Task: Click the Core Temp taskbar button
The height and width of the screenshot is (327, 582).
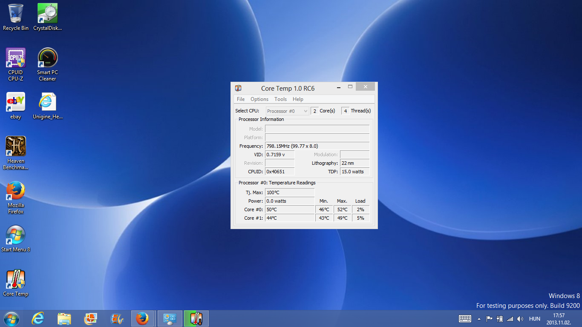Action: 196,318
